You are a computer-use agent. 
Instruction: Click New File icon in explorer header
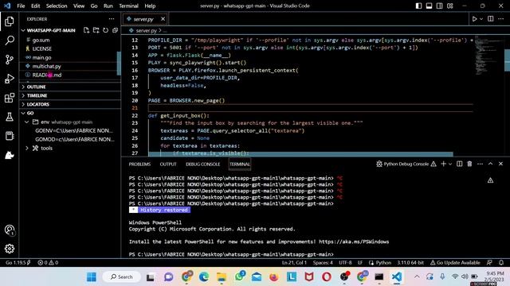(86, 30)
